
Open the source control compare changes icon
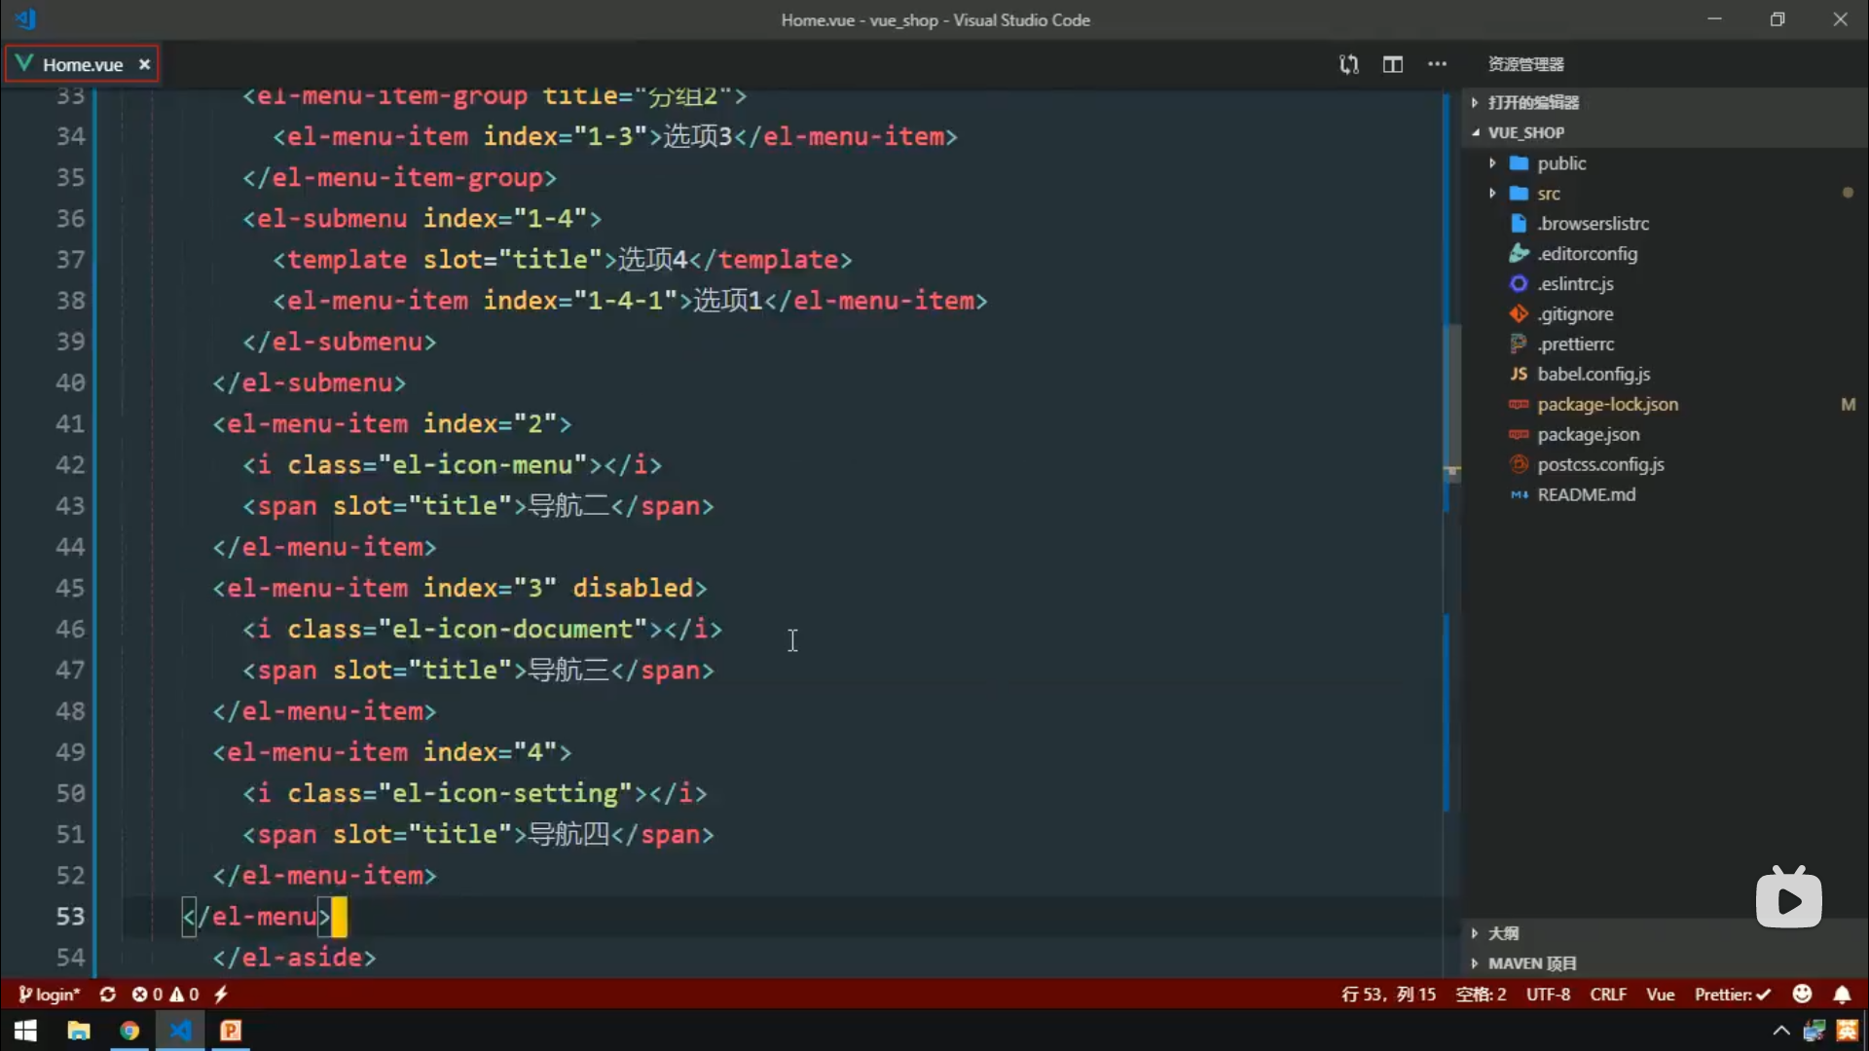pyautogui.click(x=1348, y=64)
